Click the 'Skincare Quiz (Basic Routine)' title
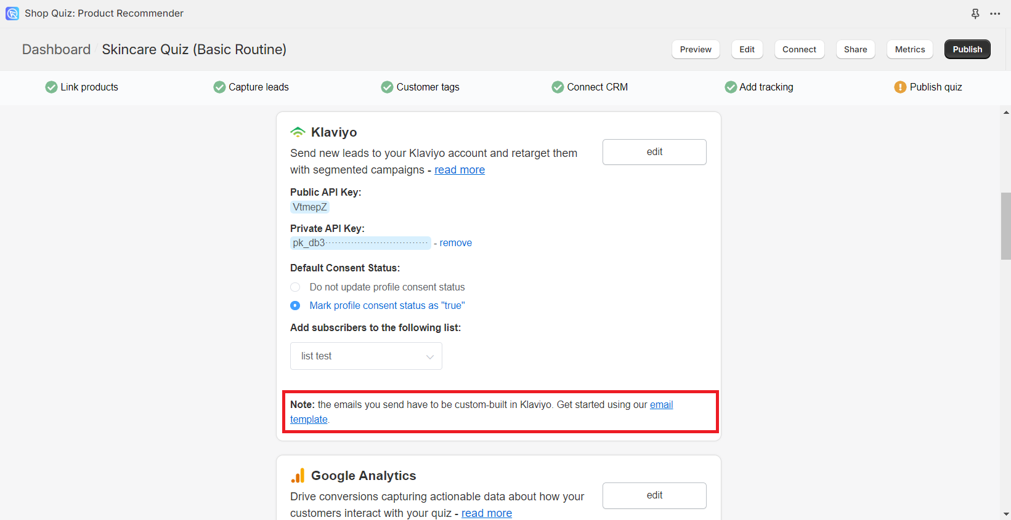1011x520 pixels. 194,49
